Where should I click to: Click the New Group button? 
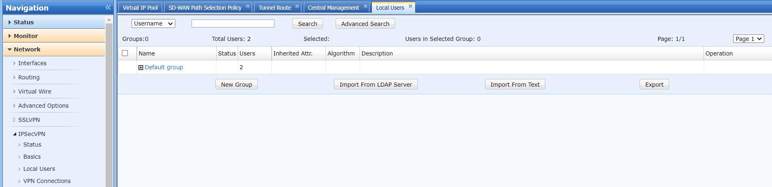236,84
